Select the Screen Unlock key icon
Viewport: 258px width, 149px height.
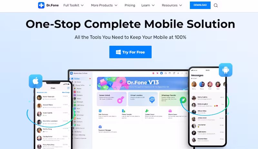pyautogui.click(x=120, y=100)
